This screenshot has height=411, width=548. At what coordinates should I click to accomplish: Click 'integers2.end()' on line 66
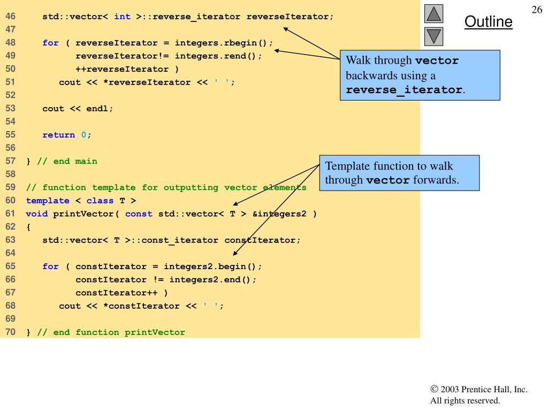[210, 279]
